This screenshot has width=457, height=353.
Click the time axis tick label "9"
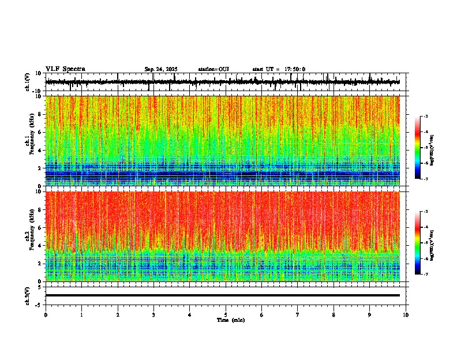tap(369, 315)
